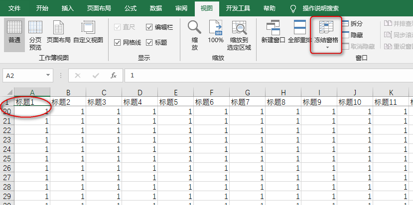Click the insert function fx button
This screenshot has width=413, height=205.
click(114, 75)
